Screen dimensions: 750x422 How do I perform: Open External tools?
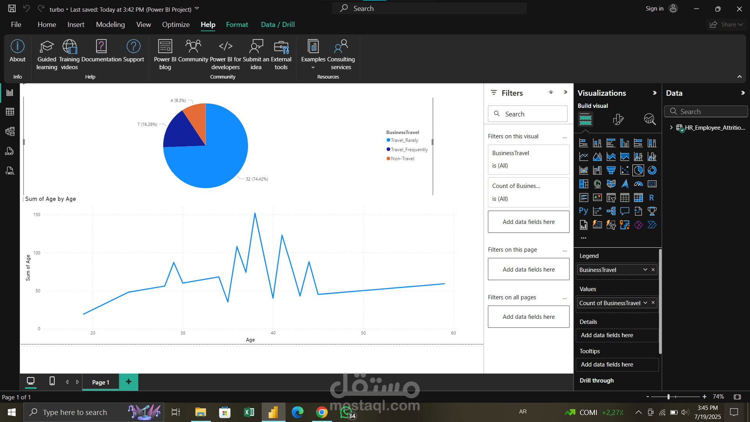pos(281,55)
